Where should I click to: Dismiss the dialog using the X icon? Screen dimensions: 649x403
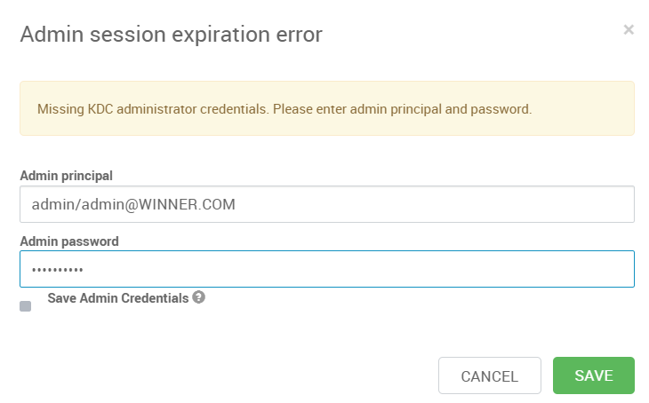[x=629, y=30]
